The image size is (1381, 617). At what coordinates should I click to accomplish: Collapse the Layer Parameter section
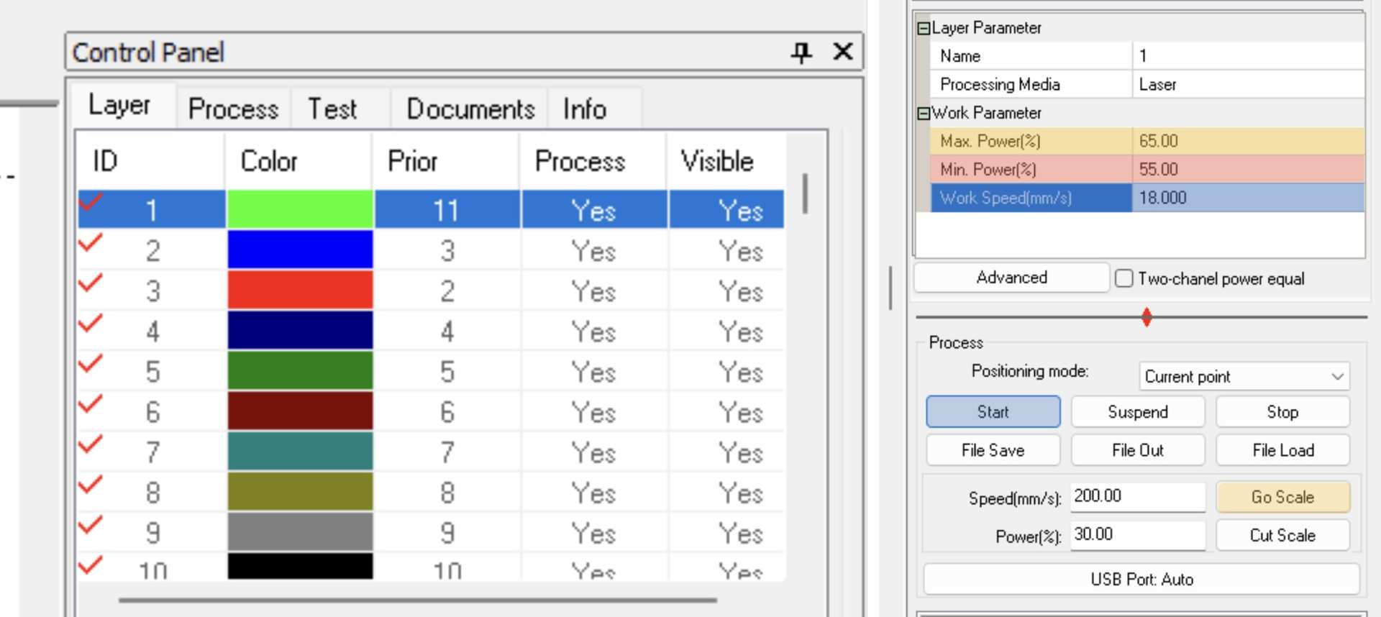pos(924,29)
